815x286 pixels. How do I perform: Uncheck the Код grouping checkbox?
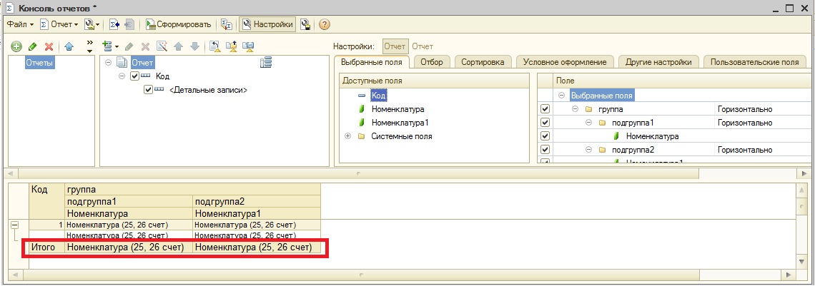[x=136, y=76]
